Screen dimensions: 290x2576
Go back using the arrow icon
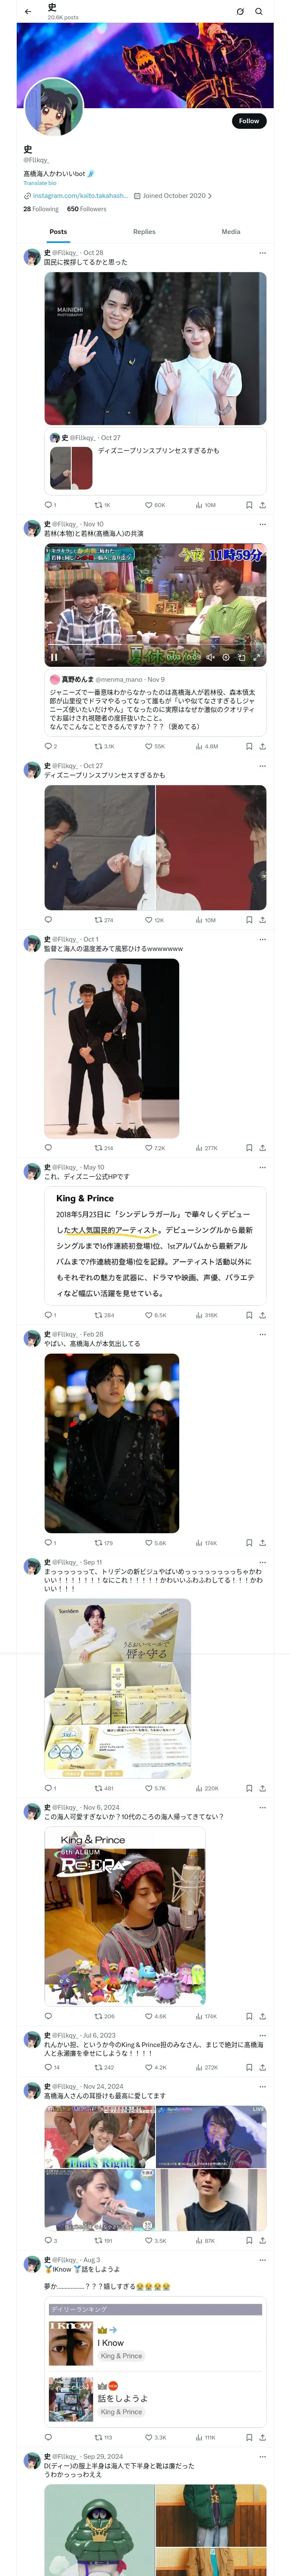28,12
